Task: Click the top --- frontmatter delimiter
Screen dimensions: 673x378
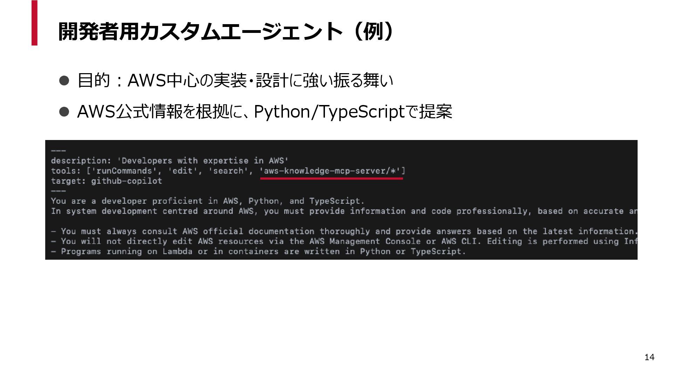Action: [58, 151]
